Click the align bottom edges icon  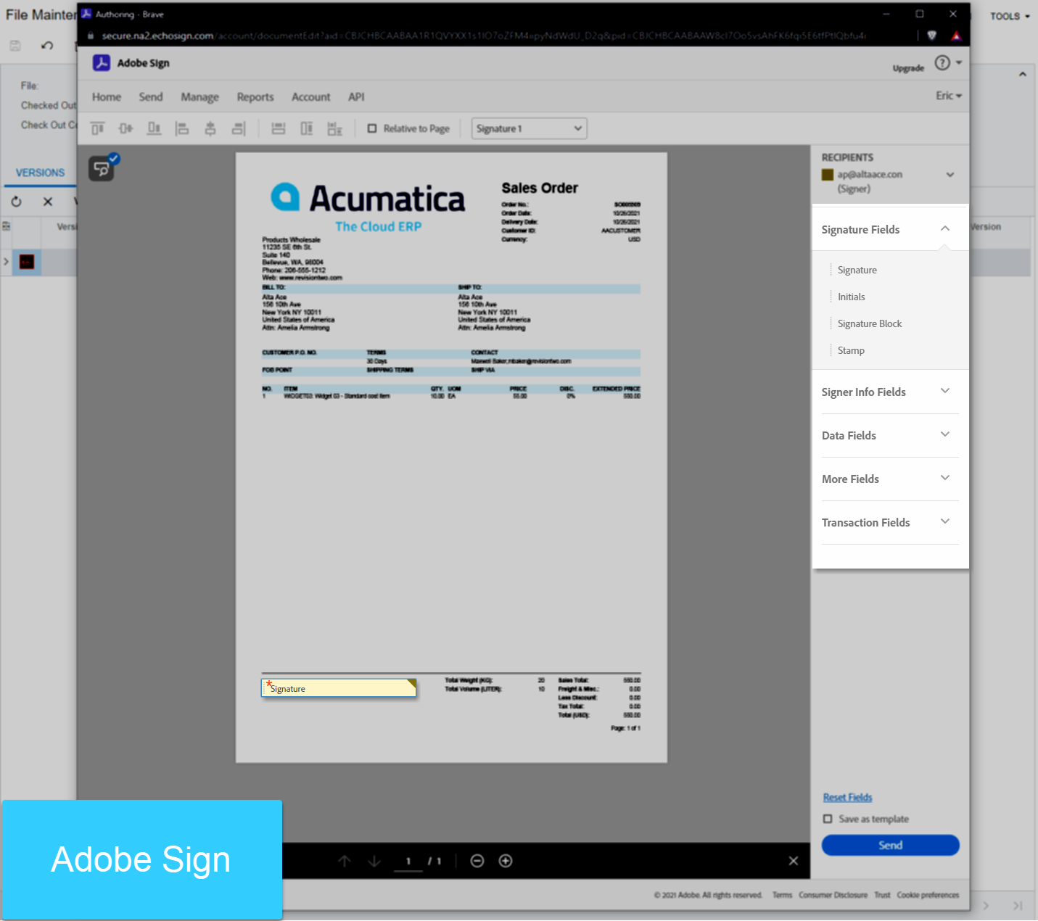point(154,129)
